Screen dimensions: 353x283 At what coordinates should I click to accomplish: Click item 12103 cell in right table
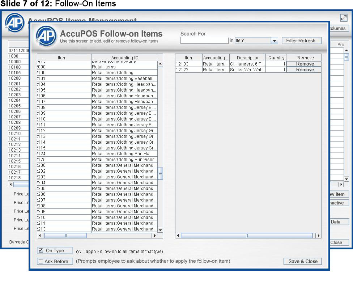tap(189, 64)
